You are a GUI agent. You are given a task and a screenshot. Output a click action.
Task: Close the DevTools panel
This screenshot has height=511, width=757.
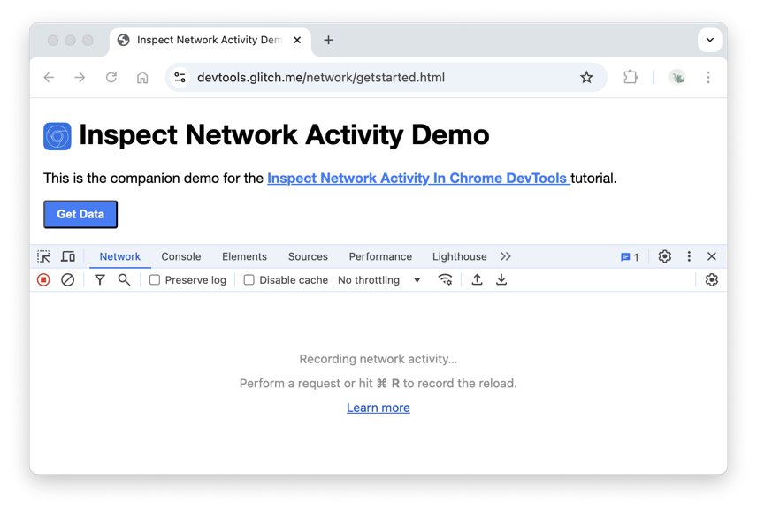tap(712, 256)
